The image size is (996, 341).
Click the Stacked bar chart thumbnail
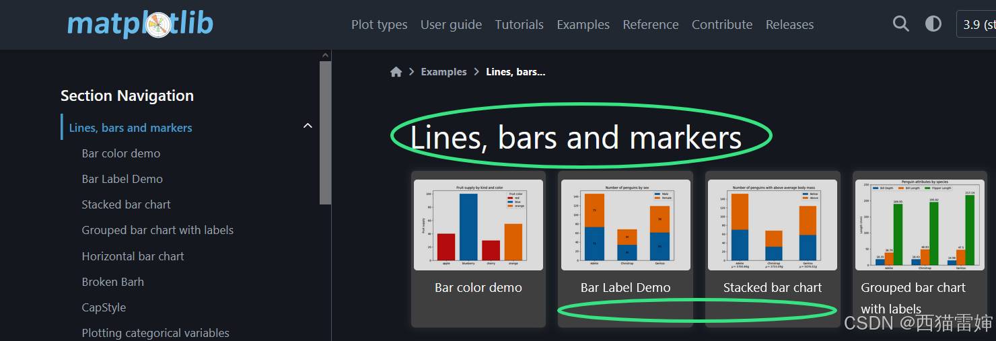773,225
